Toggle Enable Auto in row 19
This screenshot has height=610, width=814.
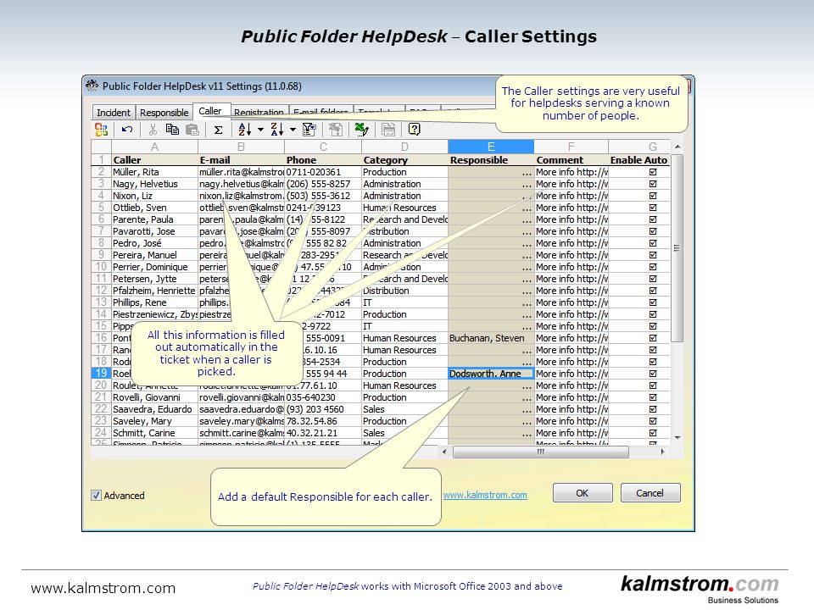[653, 374]
